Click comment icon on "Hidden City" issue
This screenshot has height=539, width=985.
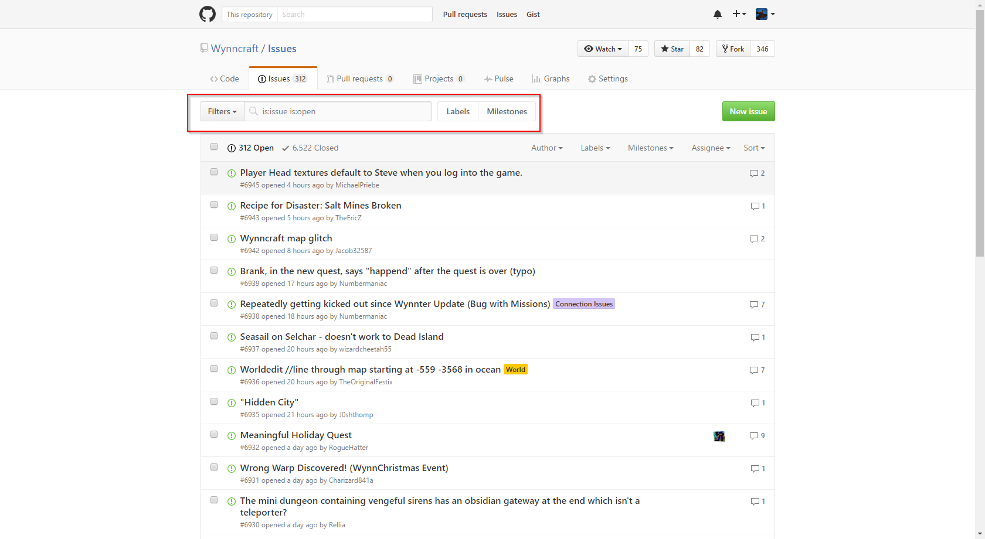point(755,403)
